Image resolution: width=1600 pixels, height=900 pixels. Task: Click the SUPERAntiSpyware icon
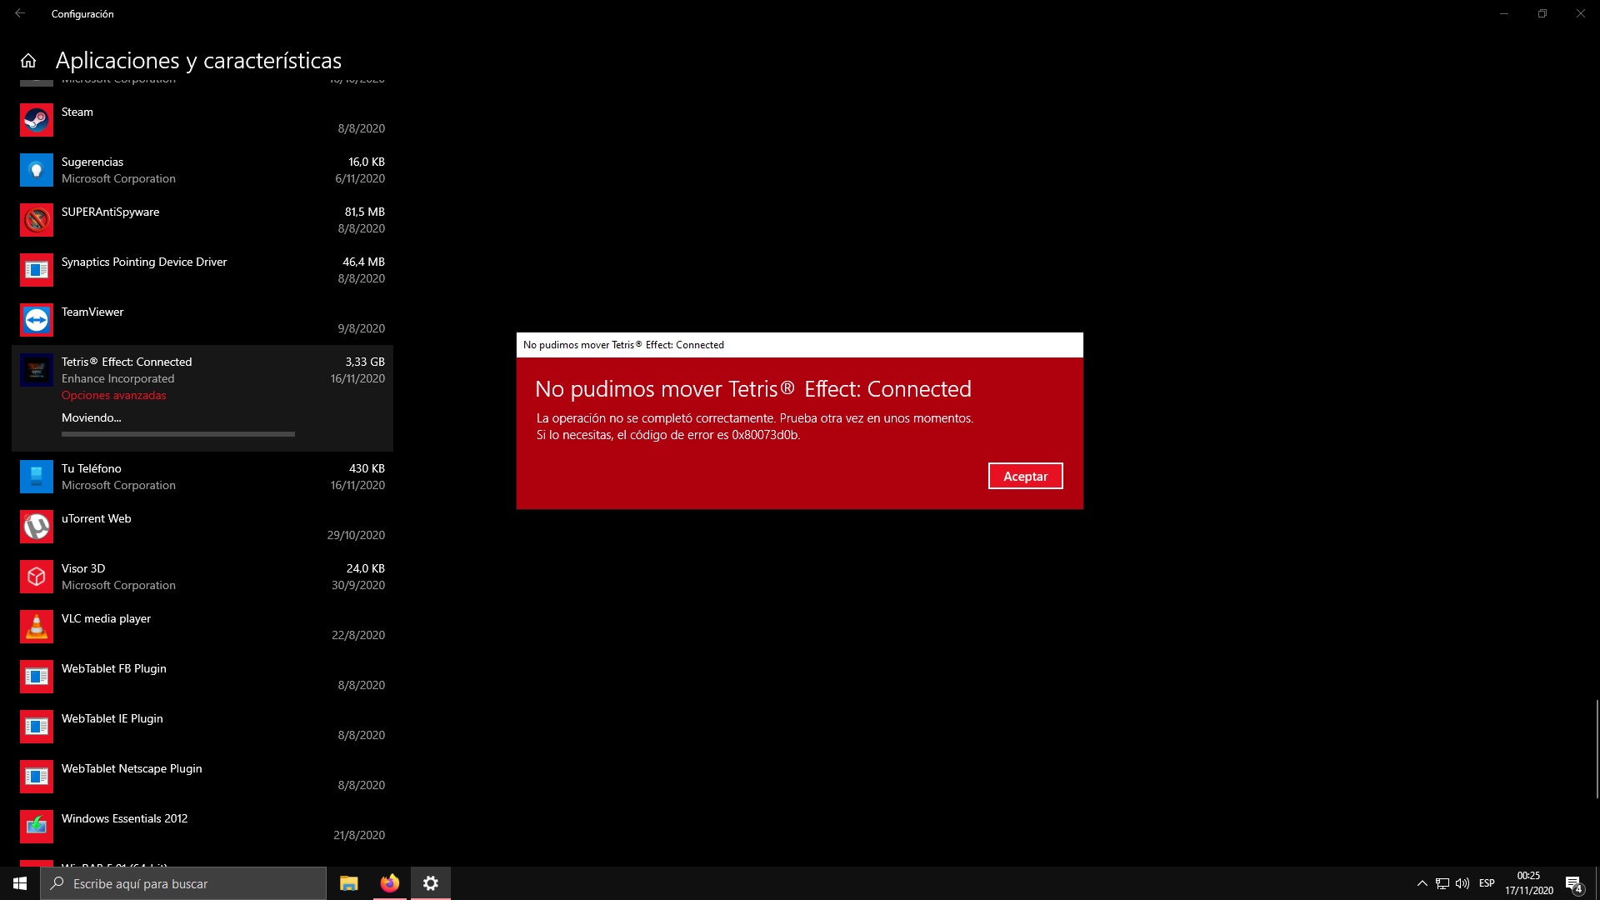pyautogui.click(x=36, y=220)
